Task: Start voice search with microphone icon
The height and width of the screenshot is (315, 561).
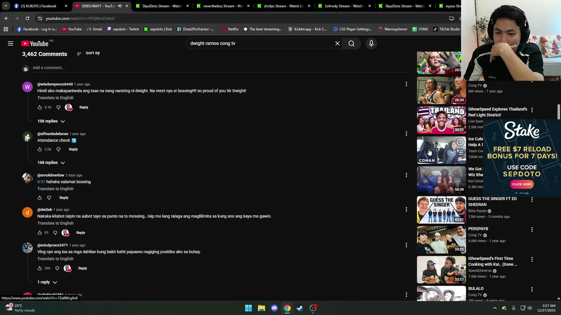Action: 371,43
